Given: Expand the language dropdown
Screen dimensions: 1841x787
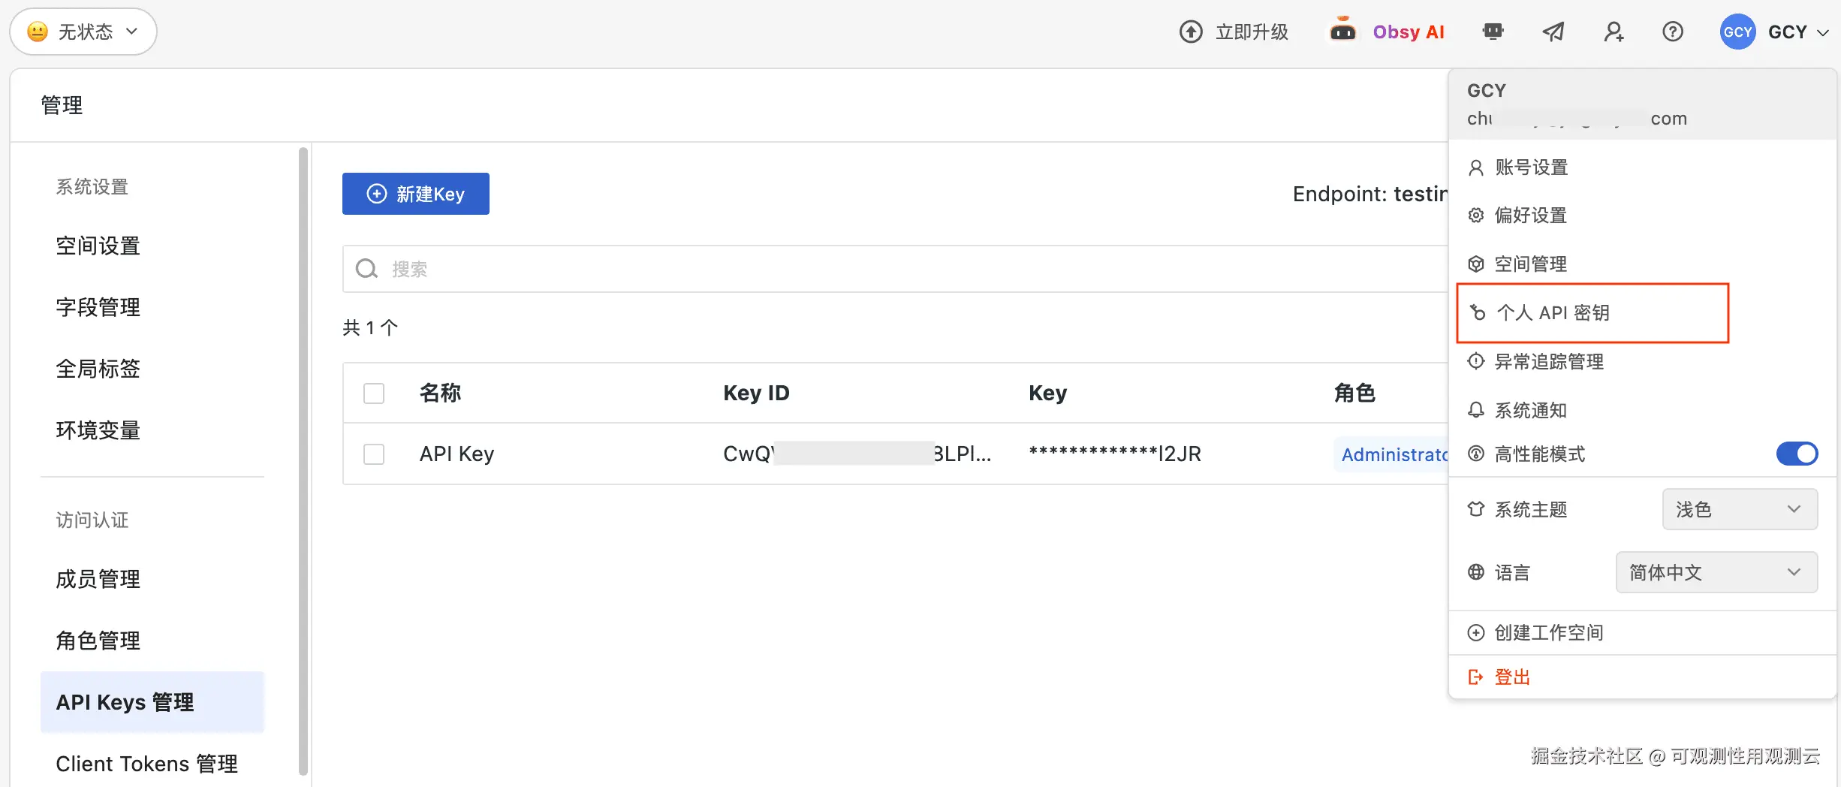Looking at the screenshot, I should (x=1716, y=572).
